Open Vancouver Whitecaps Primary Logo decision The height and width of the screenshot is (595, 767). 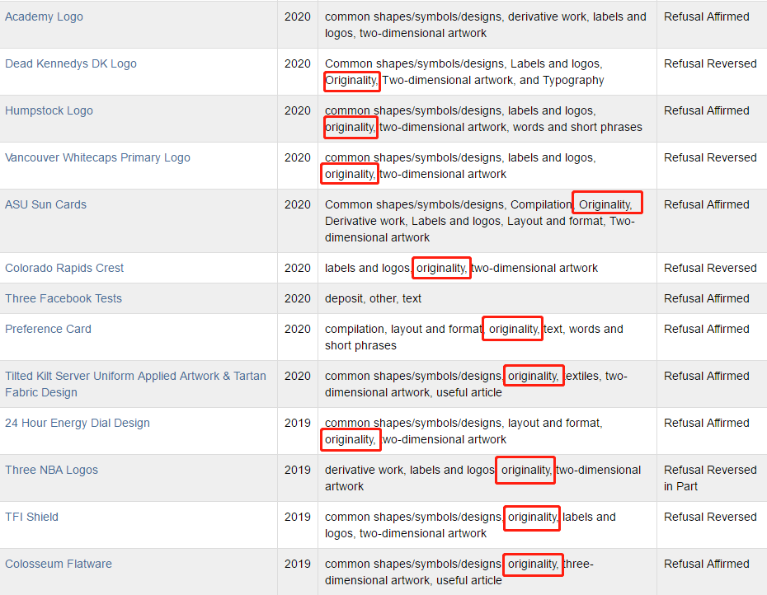pyautogui.click(x=97, y=157)
